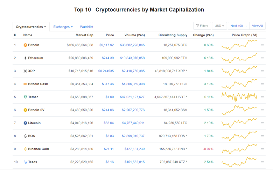Open the Cryptocurrencies dropdown tab
The height and width of the screenshot is (170, 273).
(x=31, y=27)
